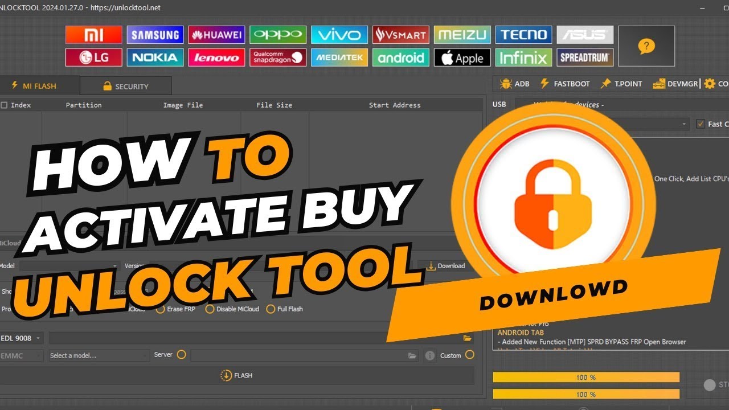Click the Start Address column header
729x410 pixels.
tap(395, 105)
